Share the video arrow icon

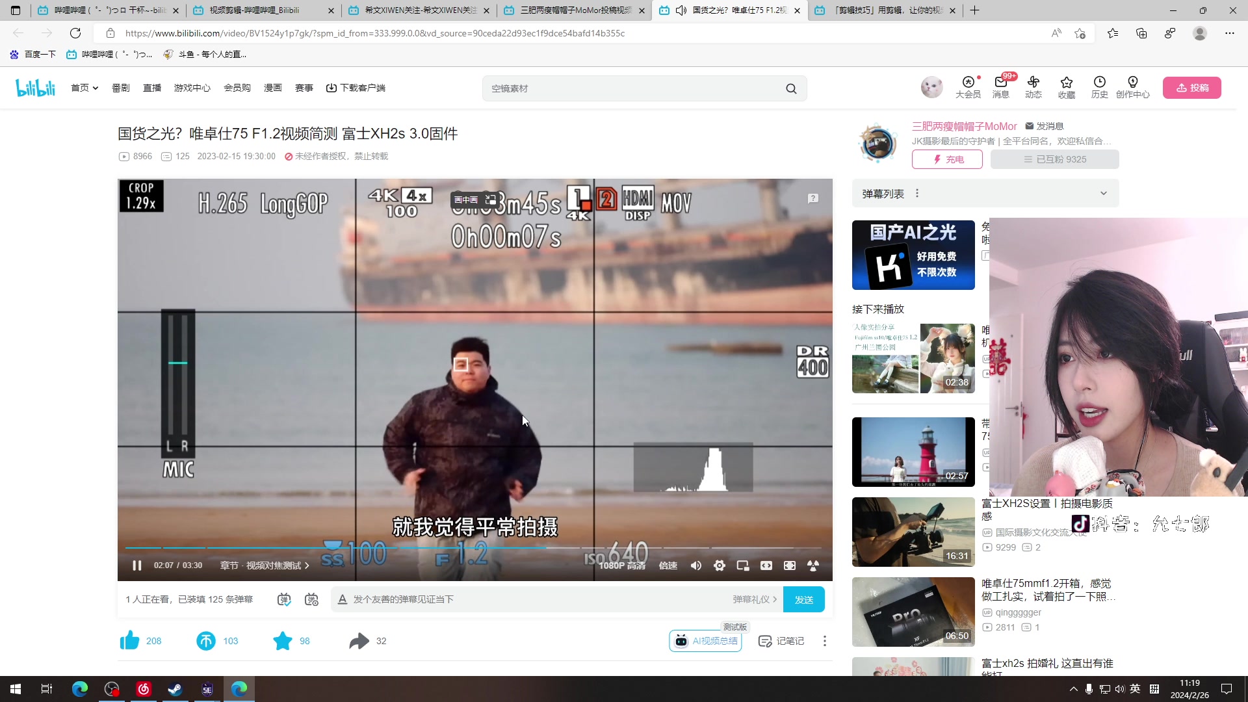click(x=359, y=641)
